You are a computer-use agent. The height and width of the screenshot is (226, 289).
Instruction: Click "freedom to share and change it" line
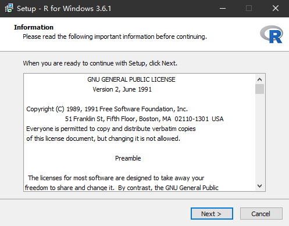122,188
